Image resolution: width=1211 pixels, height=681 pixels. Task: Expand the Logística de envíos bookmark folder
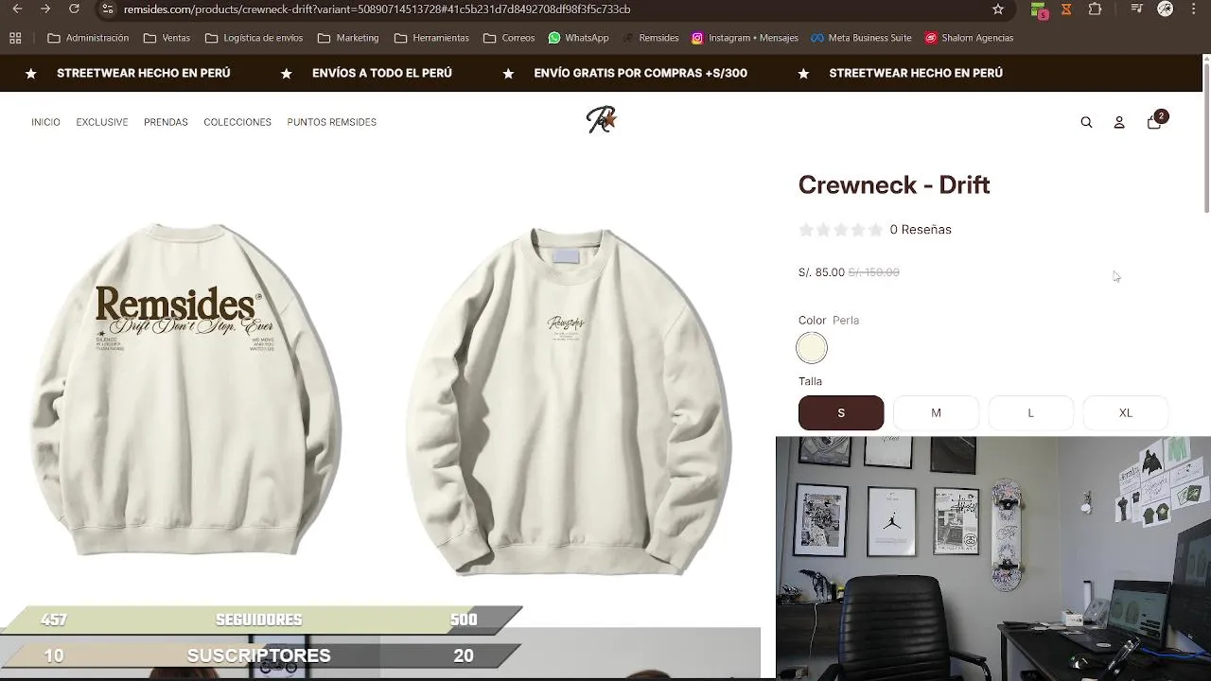click(254, 38)
